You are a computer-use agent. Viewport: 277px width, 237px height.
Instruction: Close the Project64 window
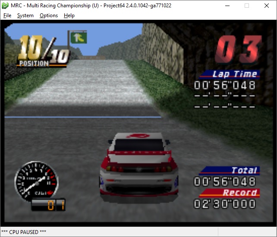pyautogui.click(x=267, y=6)
